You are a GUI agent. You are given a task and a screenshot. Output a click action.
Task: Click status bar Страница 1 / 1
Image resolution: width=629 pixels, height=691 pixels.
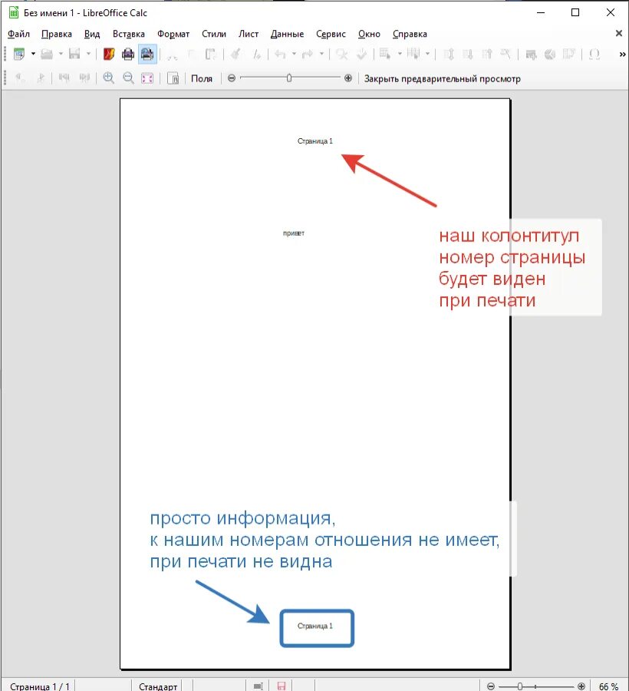[40, 686]
